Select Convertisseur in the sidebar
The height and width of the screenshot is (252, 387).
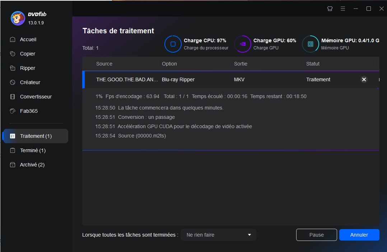(x=36, y=97)
